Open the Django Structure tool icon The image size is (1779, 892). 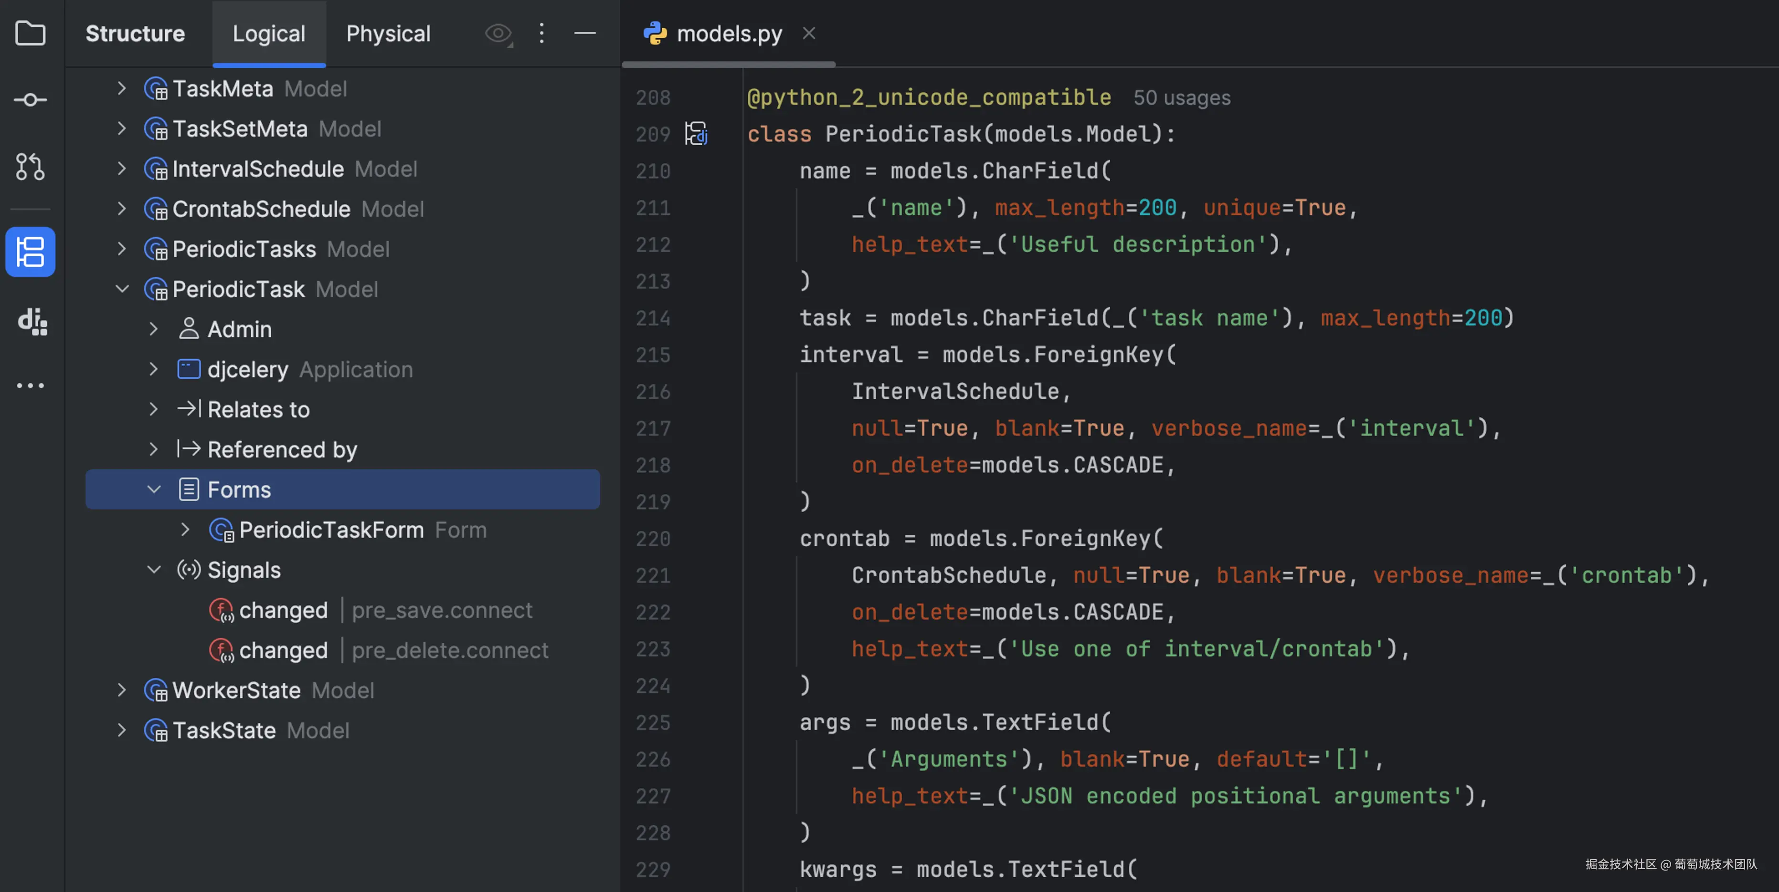click(32, 321)
